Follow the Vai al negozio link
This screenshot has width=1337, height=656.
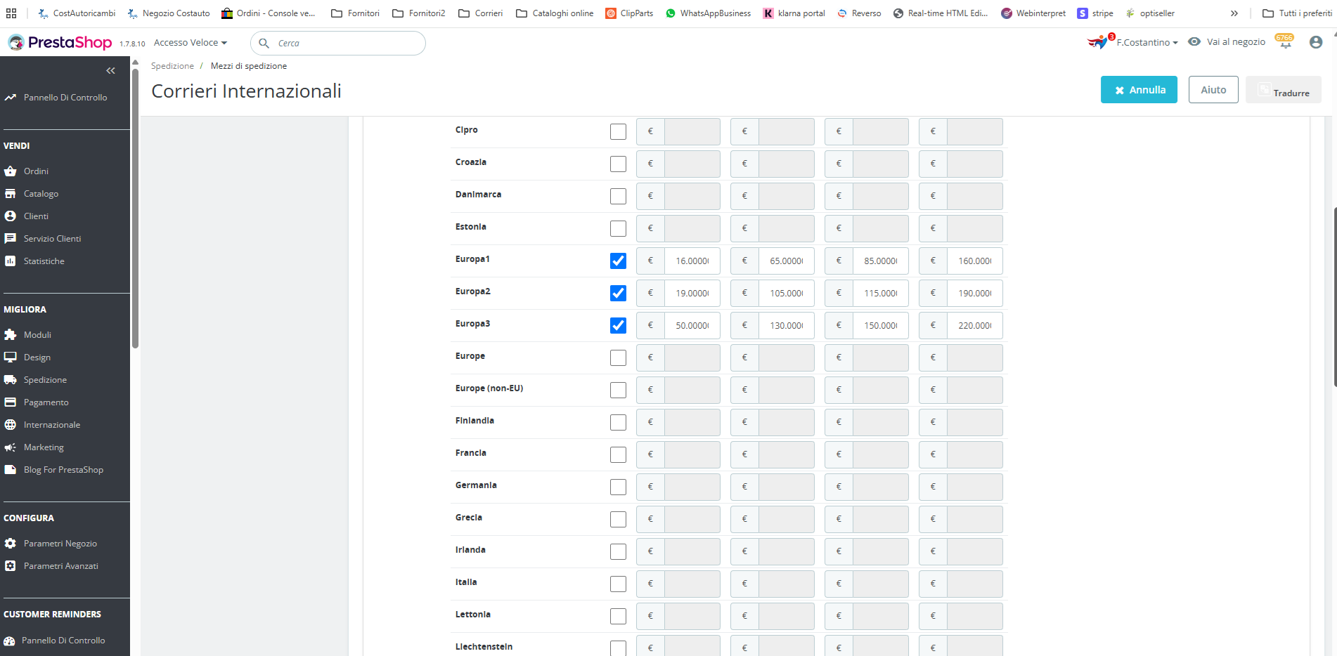tap(1236, 42)
